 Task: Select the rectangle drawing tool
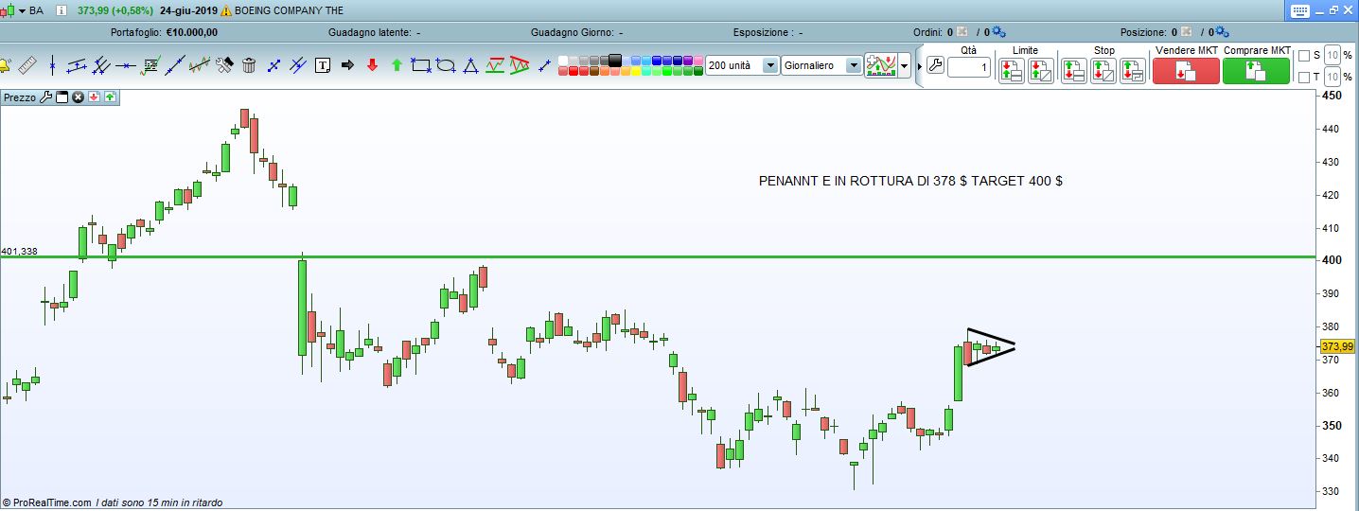(x=421, y=65)
